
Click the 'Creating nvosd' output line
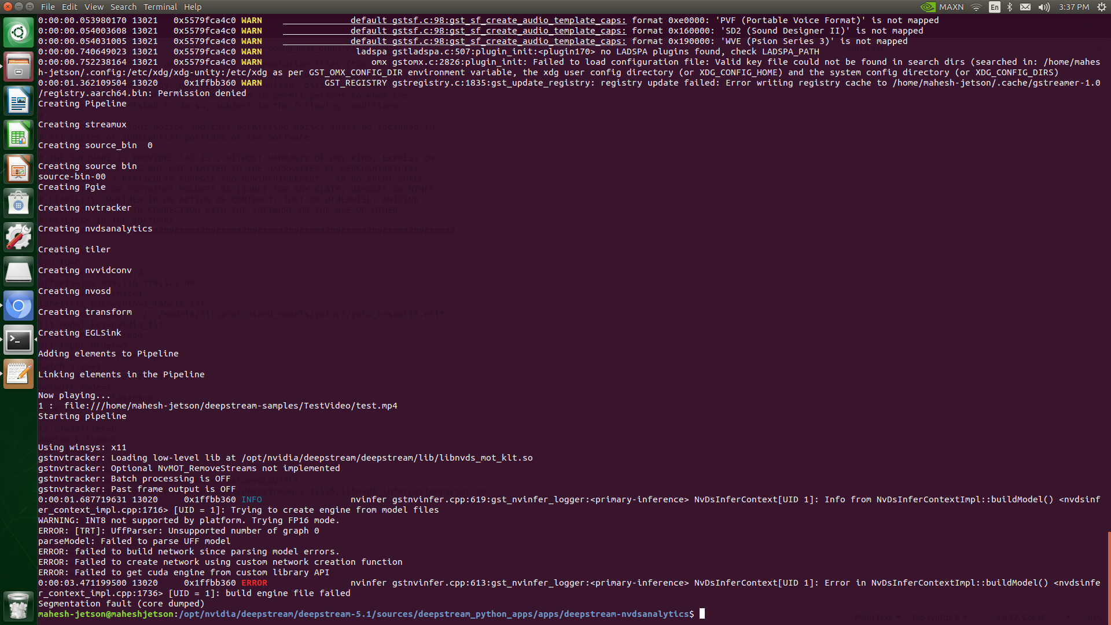pyautogui.click(x=74, y=291)
